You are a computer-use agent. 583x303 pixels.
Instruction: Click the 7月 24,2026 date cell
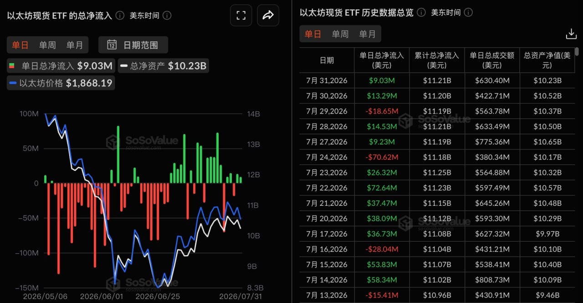pyautogui.click(x=327, y=157)
